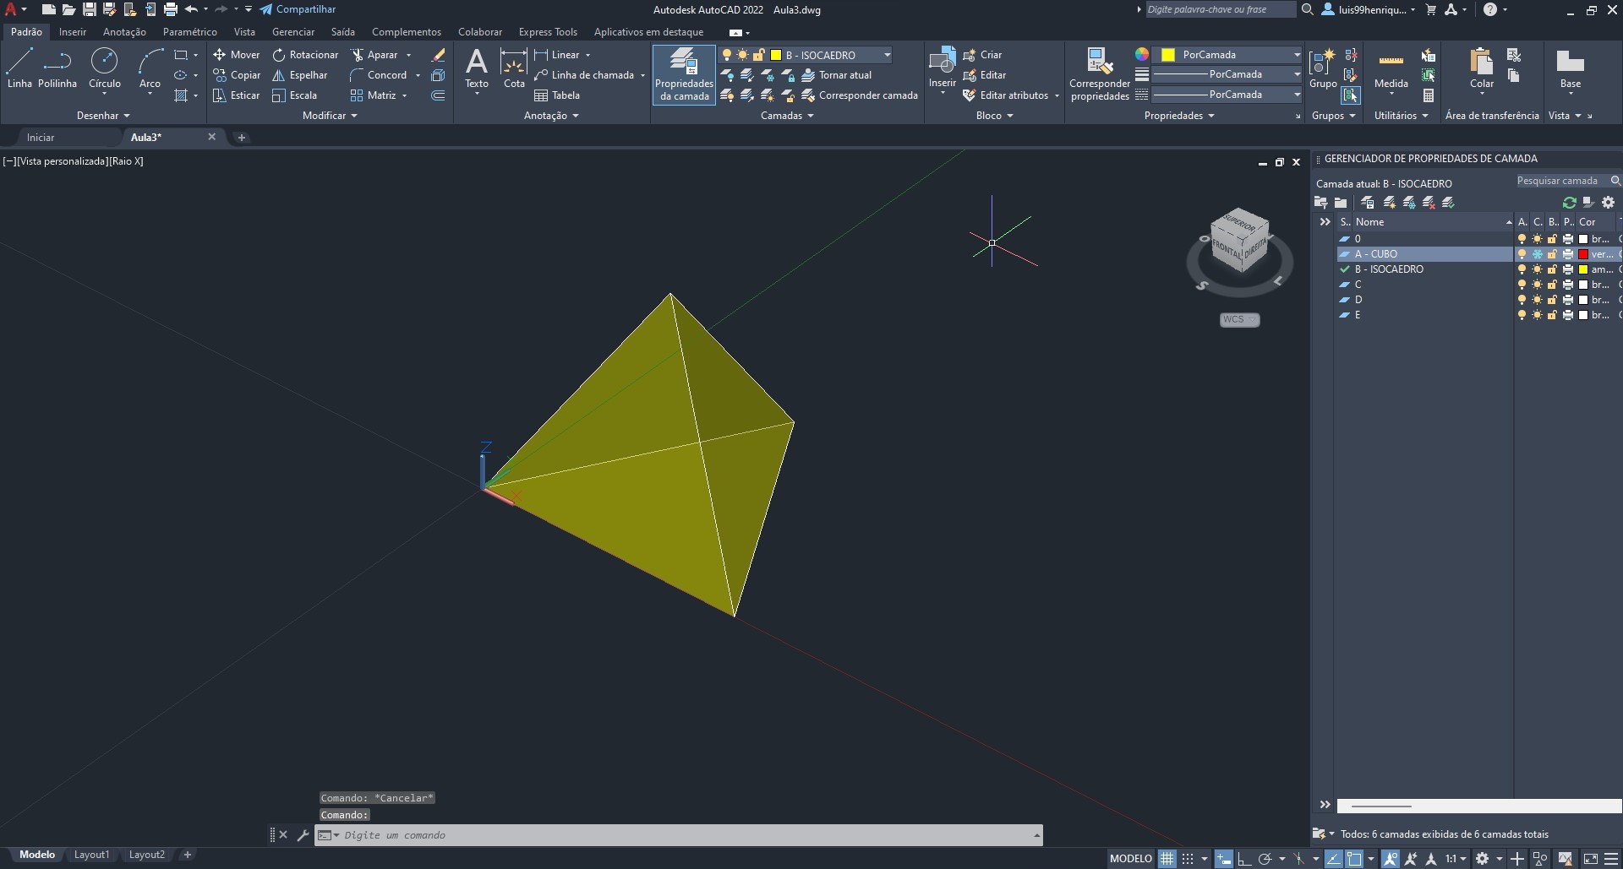This screenshot has height=869, width=1623.
Task: Expand the Desenhar panel
Action: 103,116
